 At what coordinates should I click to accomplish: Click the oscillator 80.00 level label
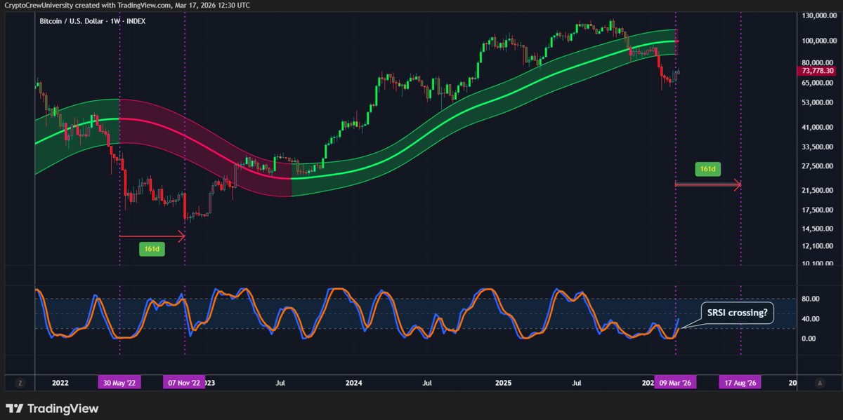(x=811, y=299)
